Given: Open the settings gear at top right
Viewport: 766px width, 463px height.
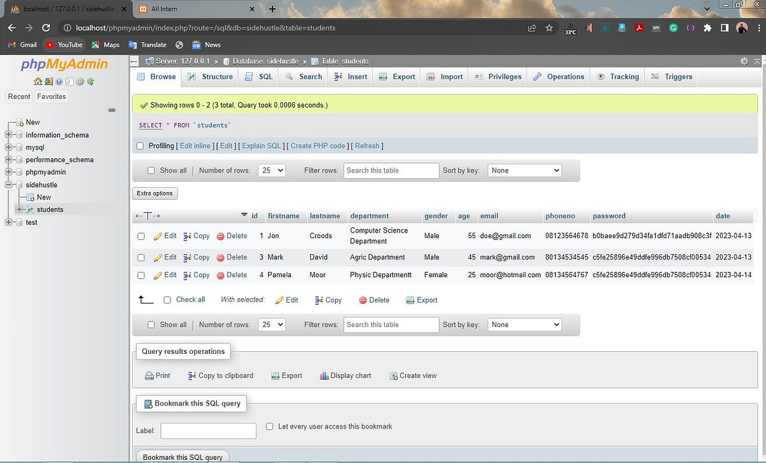Looking at the screenshot, I should coord(744,61).
